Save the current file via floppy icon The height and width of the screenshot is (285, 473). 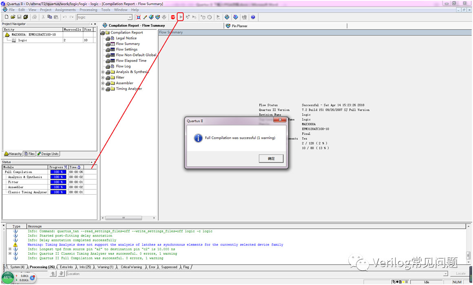pos(19,17)
